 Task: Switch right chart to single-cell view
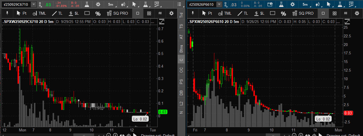(323, 13)
